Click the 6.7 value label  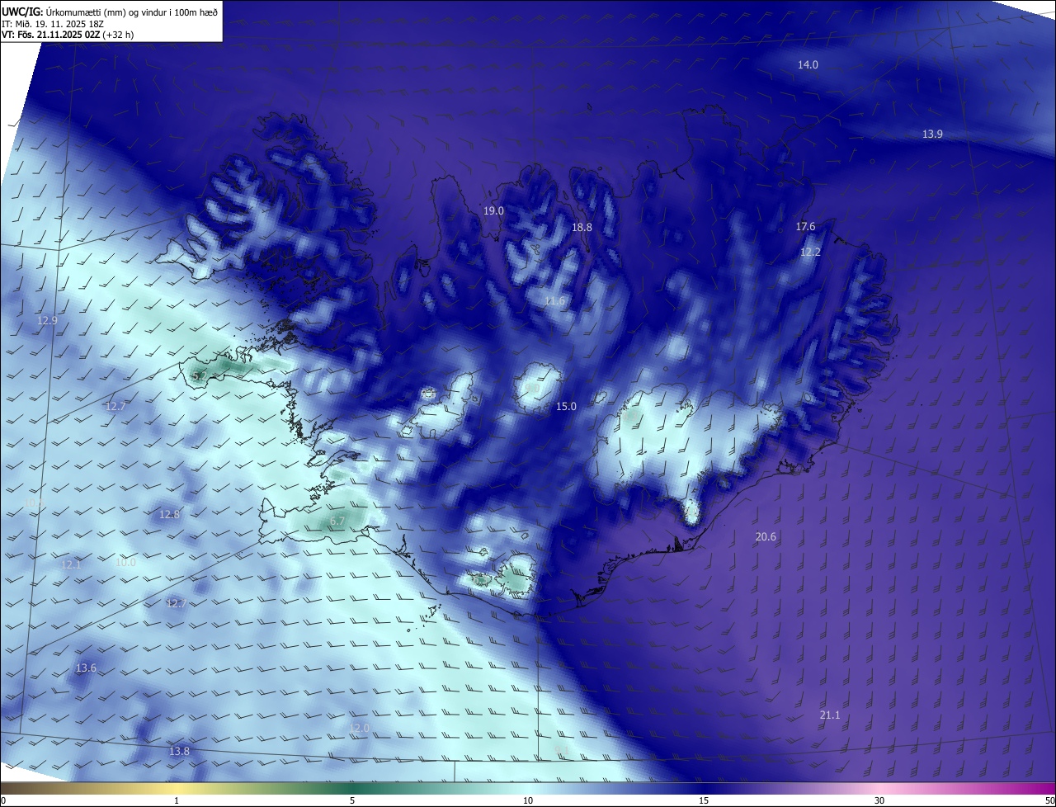[x=337, y=521]
